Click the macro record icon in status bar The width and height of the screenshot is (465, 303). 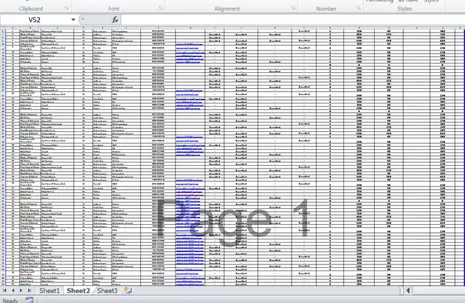[29, 300]
